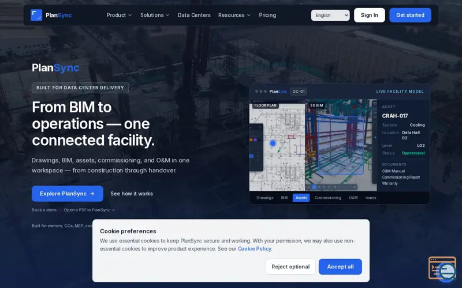Viewport: 462px width, 288px height.
Task: Click Reject optional cookies button
Action: coord(290,267)
